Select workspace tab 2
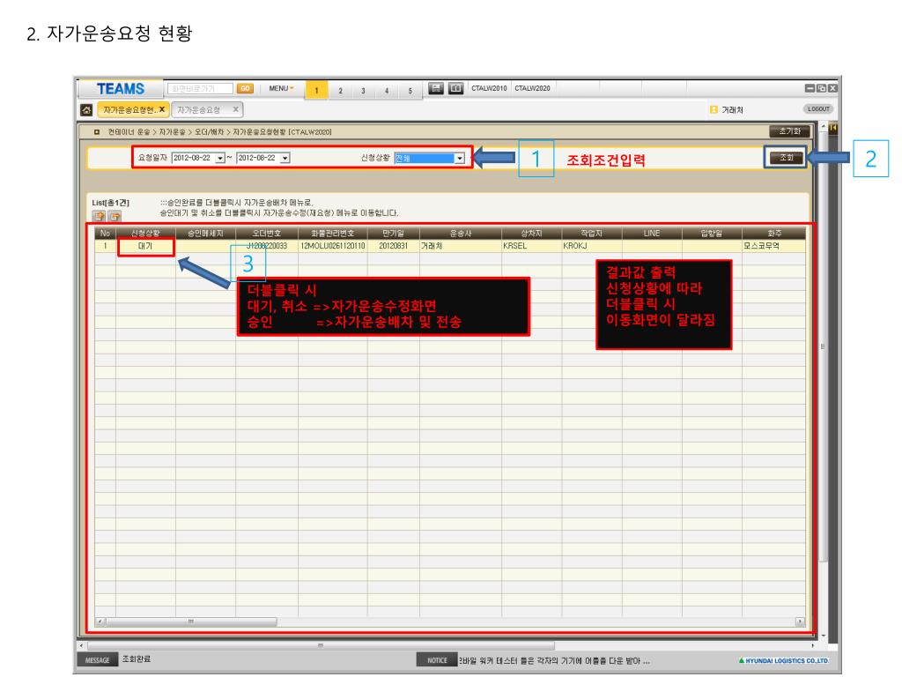The height and width of the screenshot is (677, 902). coord(340,91)
